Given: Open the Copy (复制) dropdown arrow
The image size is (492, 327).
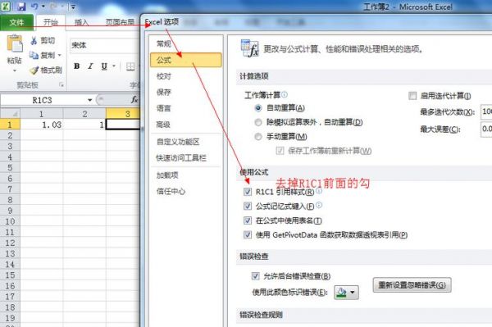Looking at the screenshot, I should click(x=59, y=56).
